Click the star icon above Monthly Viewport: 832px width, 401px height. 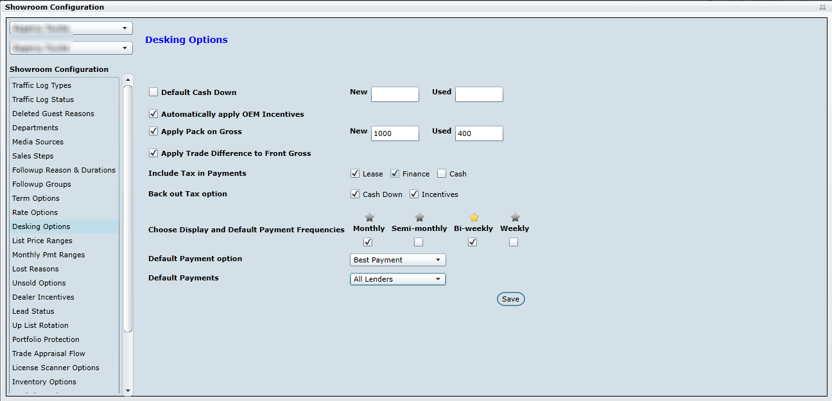click(x=369, y=218)
